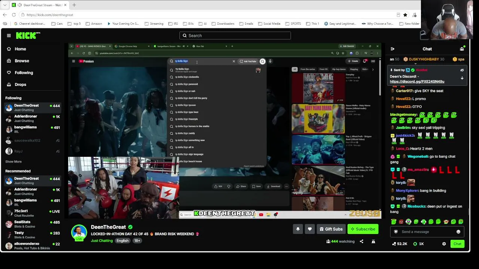This screenshot has height=269, width=479.
Task: Open Channel dashboard bookmark
Action: (29, 24)
